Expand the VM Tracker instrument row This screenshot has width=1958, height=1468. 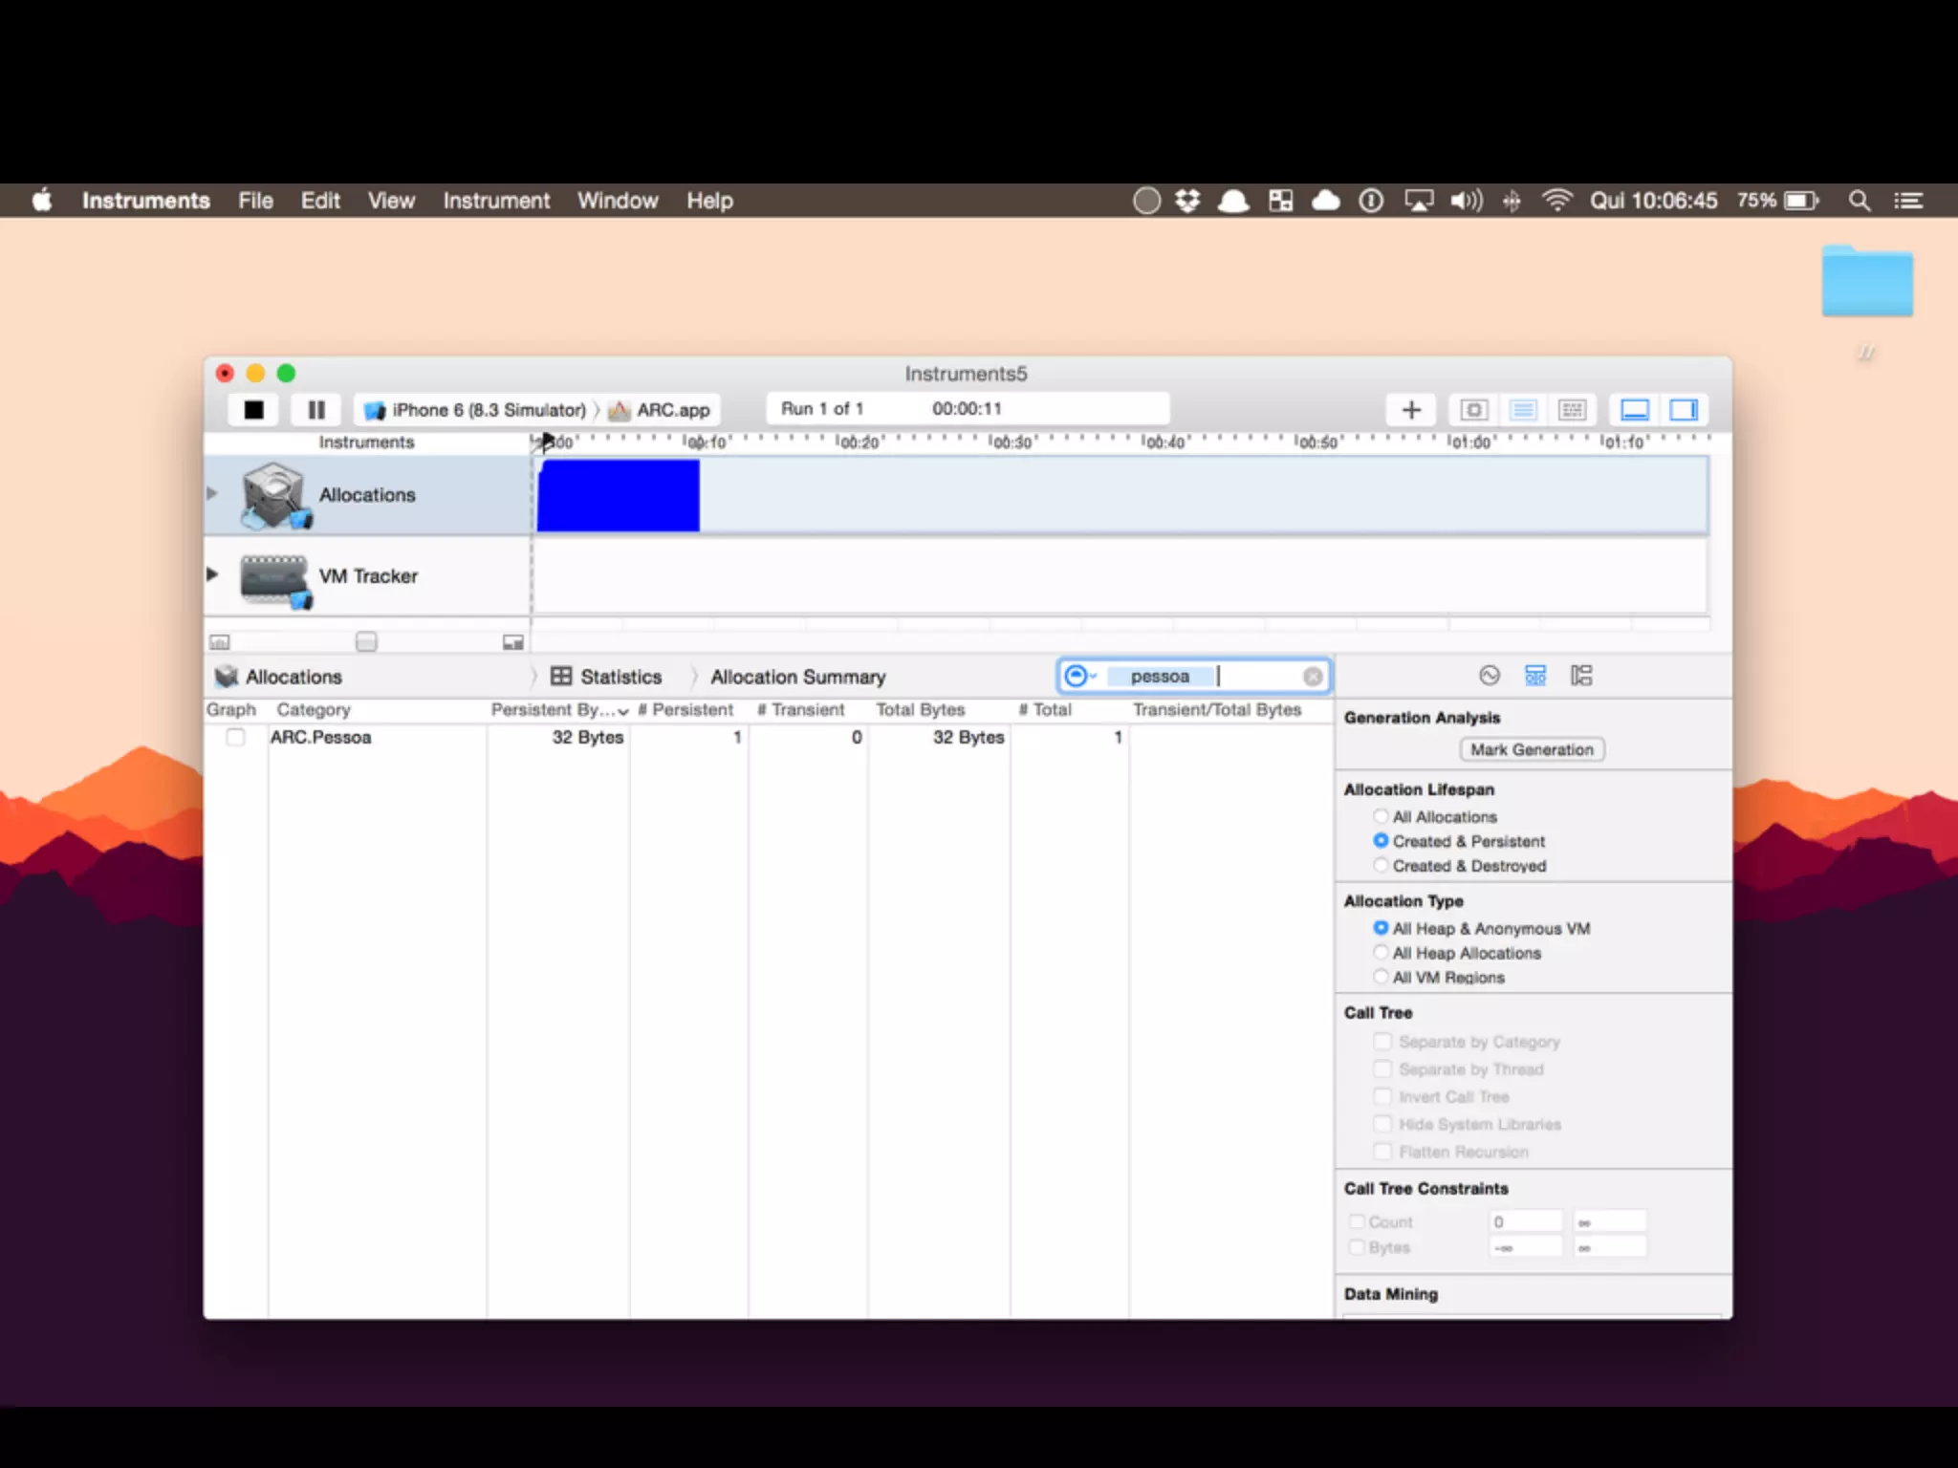click(212, 574)
